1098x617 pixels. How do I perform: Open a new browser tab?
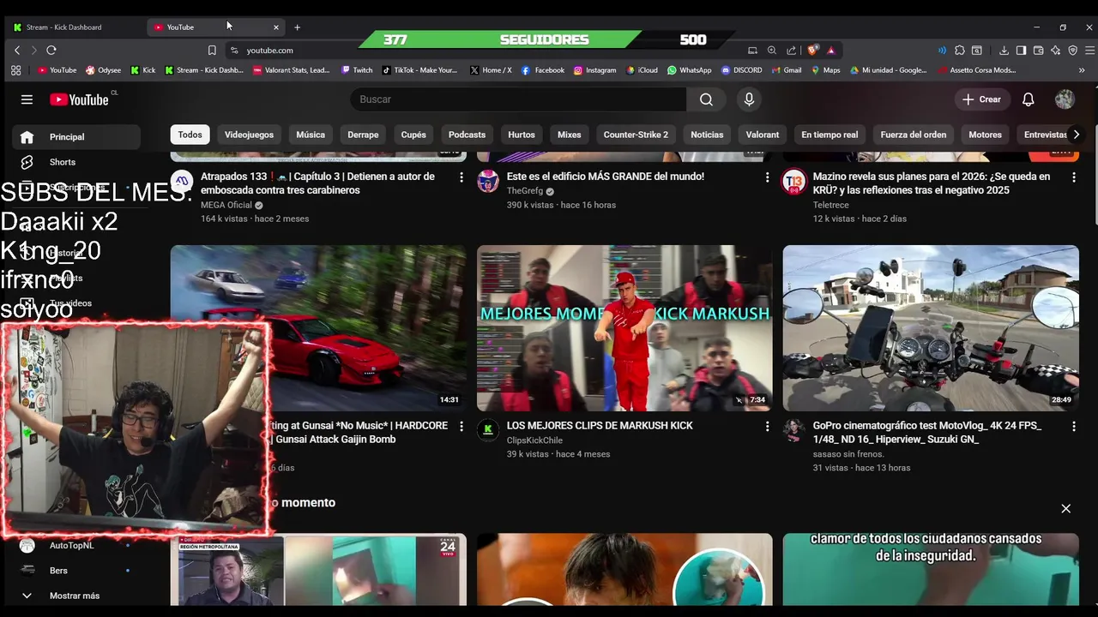pyautogui.click(x=297, y=27)
